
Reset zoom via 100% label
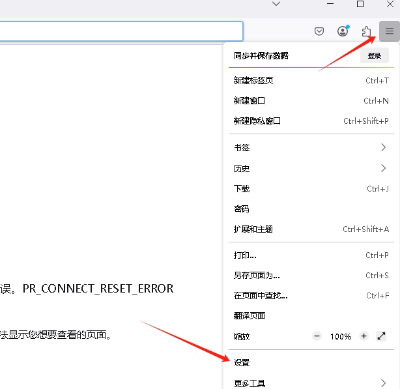click(x=341, y=336)
